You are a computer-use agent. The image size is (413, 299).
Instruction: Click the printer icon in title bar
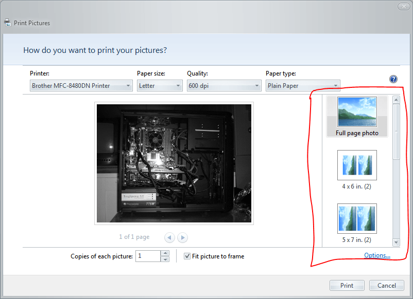point(7,23)
